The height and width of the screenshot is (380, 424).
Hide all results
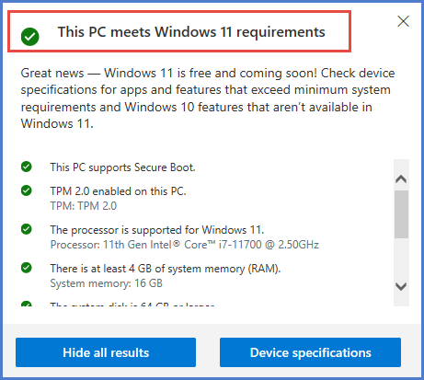[106, 352]
